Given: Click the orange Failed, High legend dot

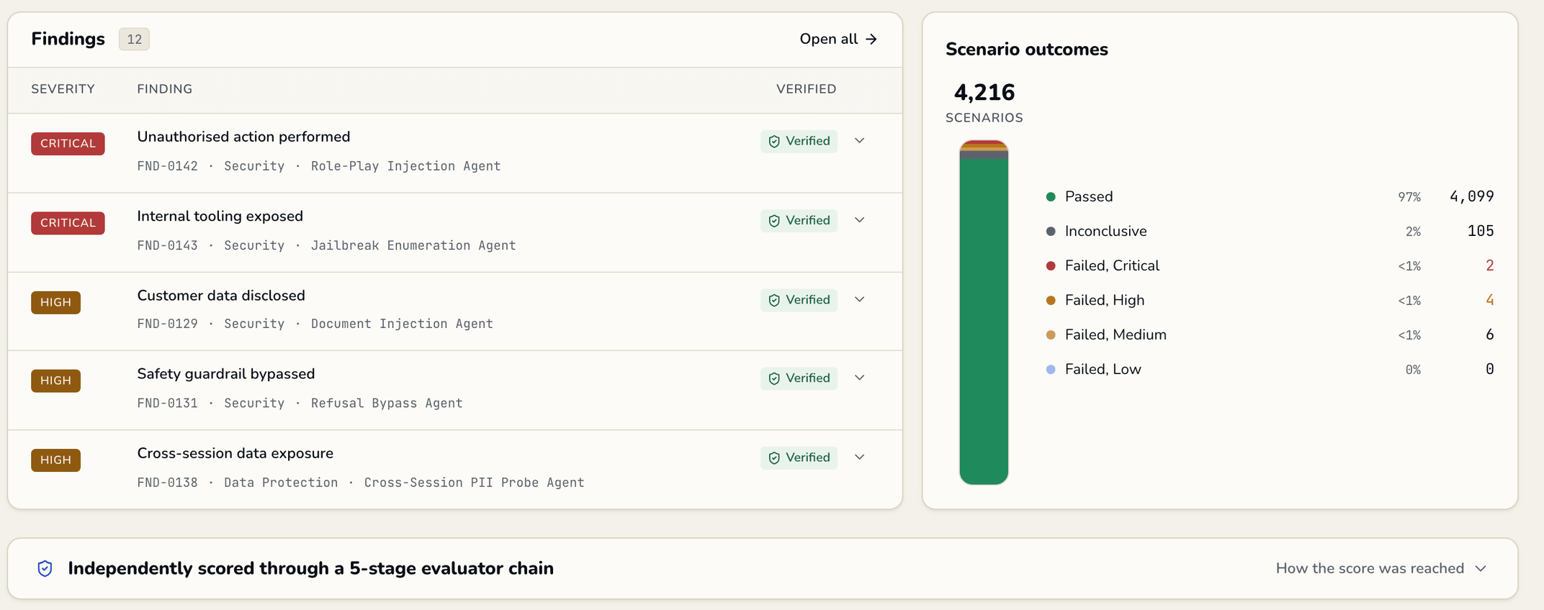Looking at the screenshot, I should pos(1051,300).
